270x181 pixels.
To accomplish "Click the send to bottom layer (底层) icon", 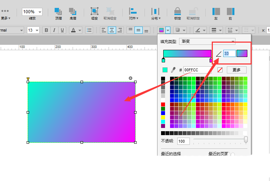I will [x=73, y=11].
